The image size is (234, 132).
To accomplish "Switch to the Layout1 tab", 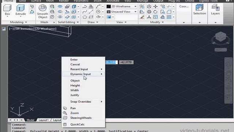I will click(44, 120).
